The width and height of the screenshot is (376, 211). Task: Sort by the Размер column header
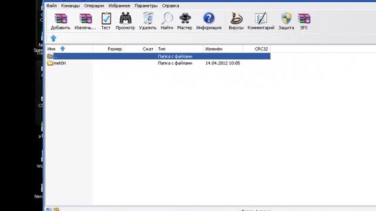[x=108, y=49]
